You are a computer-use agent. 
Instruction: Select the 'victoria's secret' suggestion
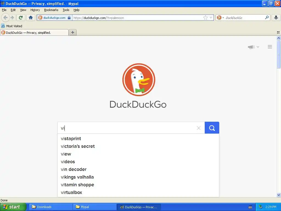click(138, 146)
